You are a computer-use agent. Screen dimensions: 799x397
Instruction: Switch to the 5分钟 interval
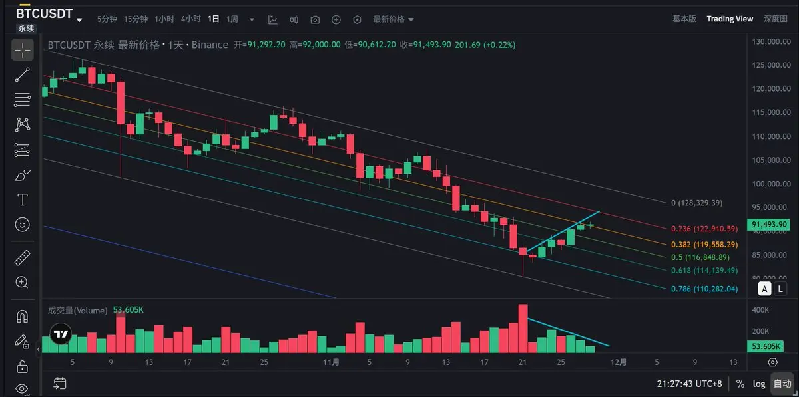click(x=107, y=19)
